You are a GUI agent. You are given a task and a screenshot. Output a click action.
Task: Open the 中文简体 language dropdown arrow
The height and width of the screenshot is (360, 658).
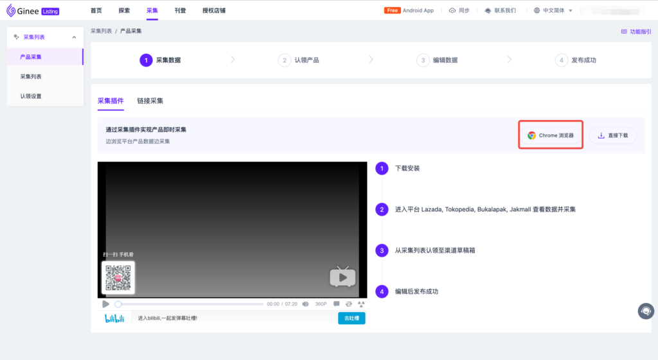coord(571,11)
